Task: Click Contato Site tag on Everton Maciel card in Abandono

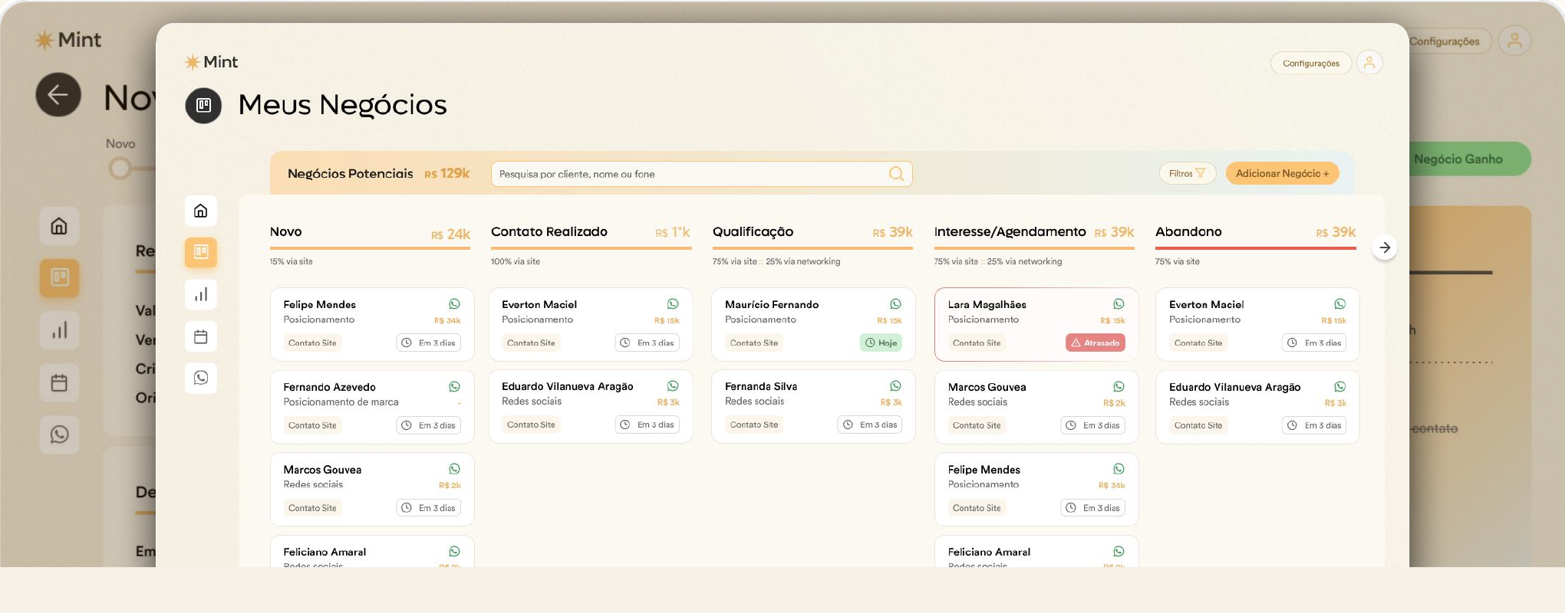Action: [x=1198, y=343]
